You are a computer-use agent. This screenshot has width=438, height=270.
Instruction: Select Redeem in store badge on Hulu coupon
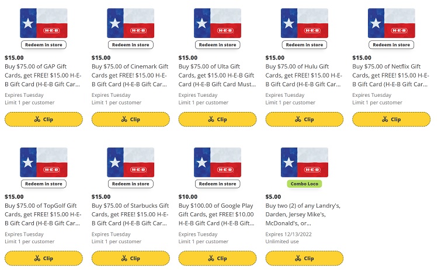click(x=304, y=45)
